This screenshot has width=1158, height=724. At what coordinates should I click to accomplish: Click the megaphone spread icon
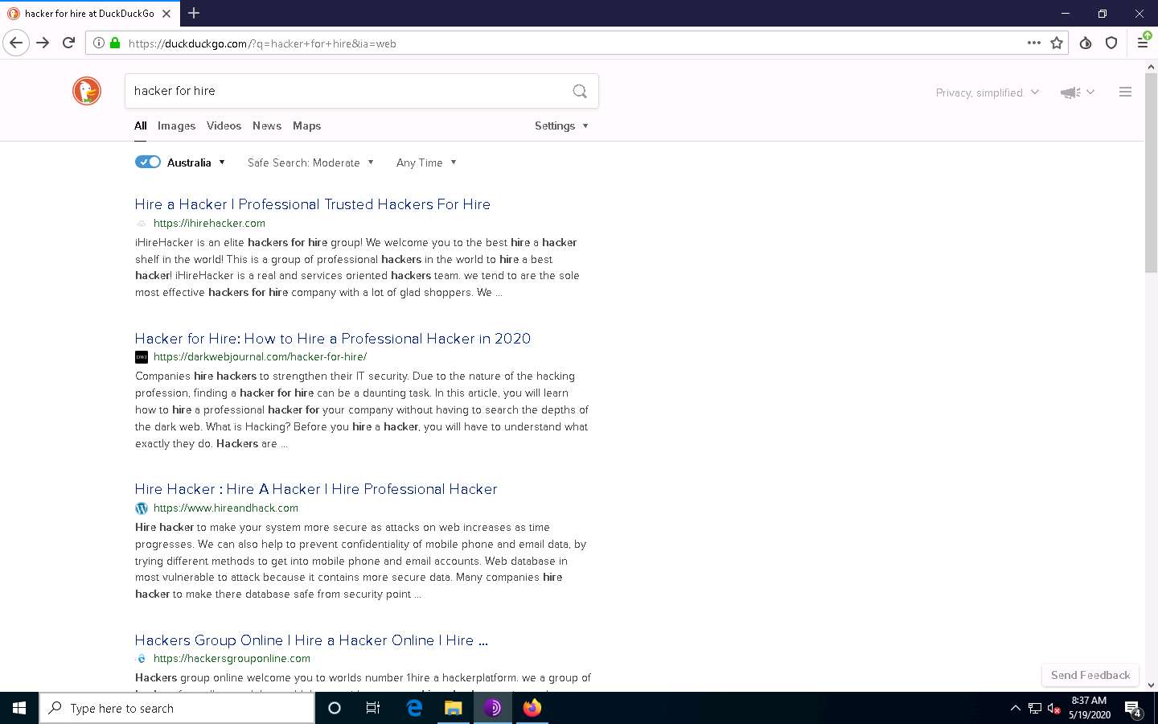(x=1070, y=93)
